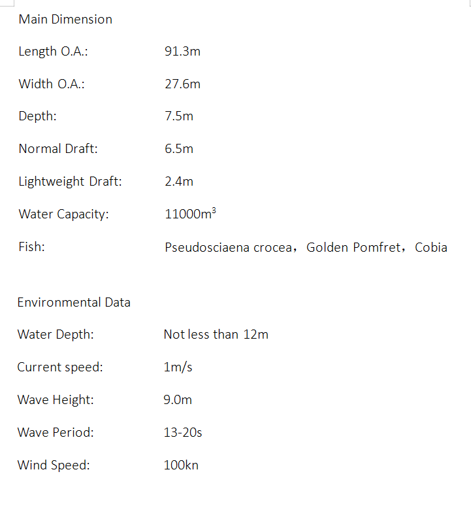Click on the 13-20s wave period value
This screenshot has height=508, width=471.
tap(183, 433)
